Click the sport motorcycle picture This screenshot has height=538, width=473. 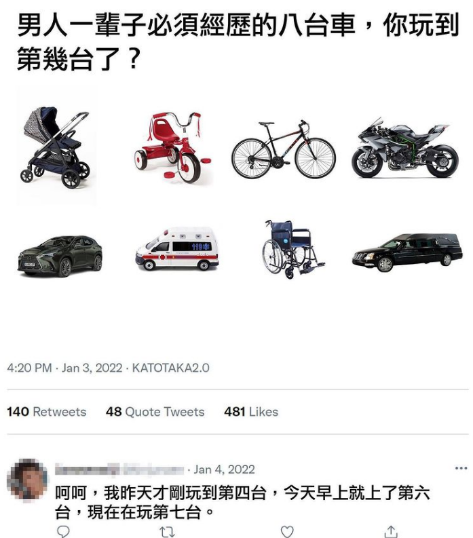point(404,147)
